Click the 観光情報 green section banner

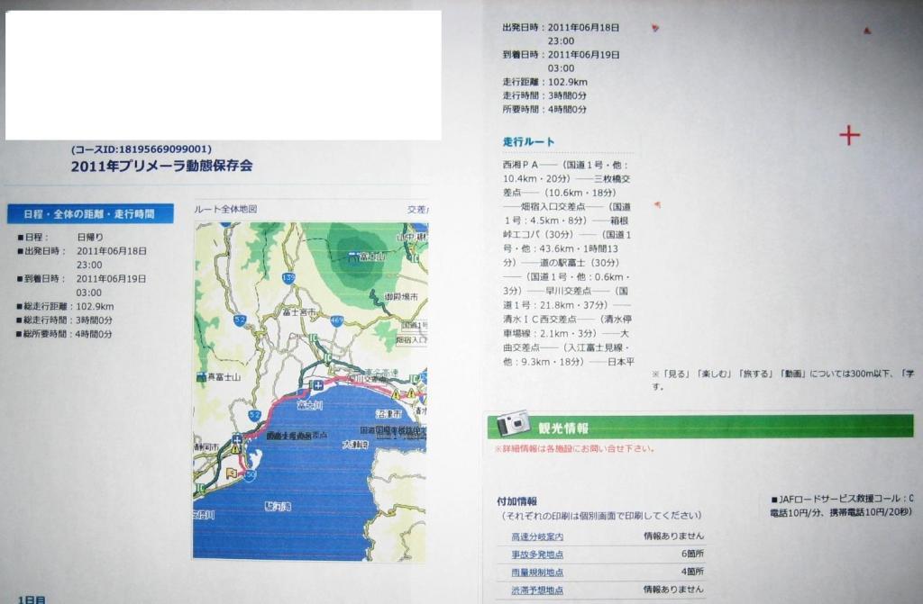point(699,427)
